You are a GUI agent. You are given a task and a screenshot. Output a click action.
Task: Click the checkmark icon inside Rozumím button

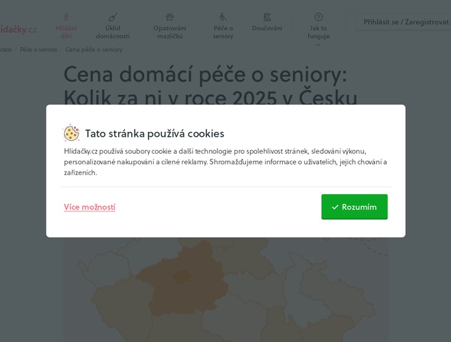[335, 207]
